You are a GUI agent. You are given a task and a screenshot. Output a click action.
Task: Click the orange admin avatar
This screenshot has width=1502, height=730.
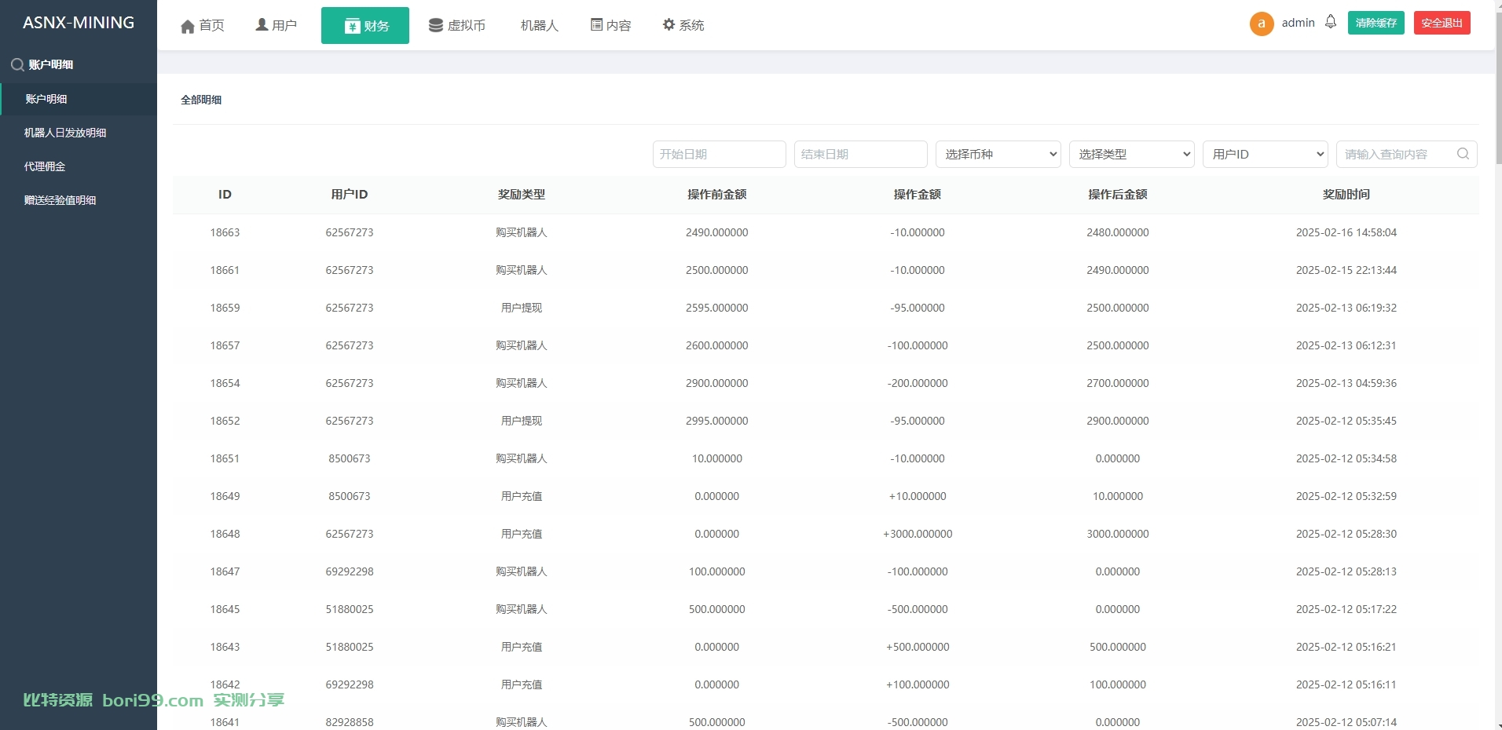coord(1262,24)
